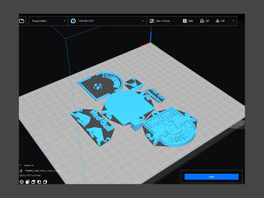Viewport: 264px width, 198px height.
Task: Open the Prusa i3 Mk2 printer selector
Action: (x=48, y=21)
